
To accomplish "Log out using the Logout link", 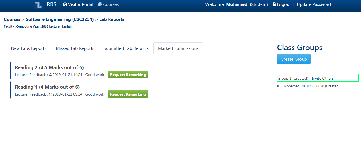I will (284, 4).
